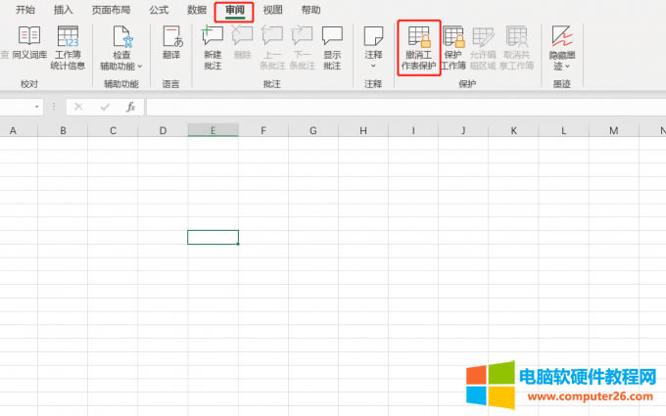The width and height of the screenshot is (666, 416).
Task: Select column D header
Action: point(163,130)
